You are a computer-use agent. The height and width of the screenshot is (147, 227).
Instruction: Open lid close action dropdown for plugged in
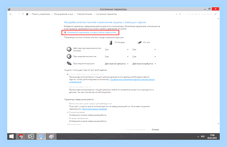click(144, 64)
